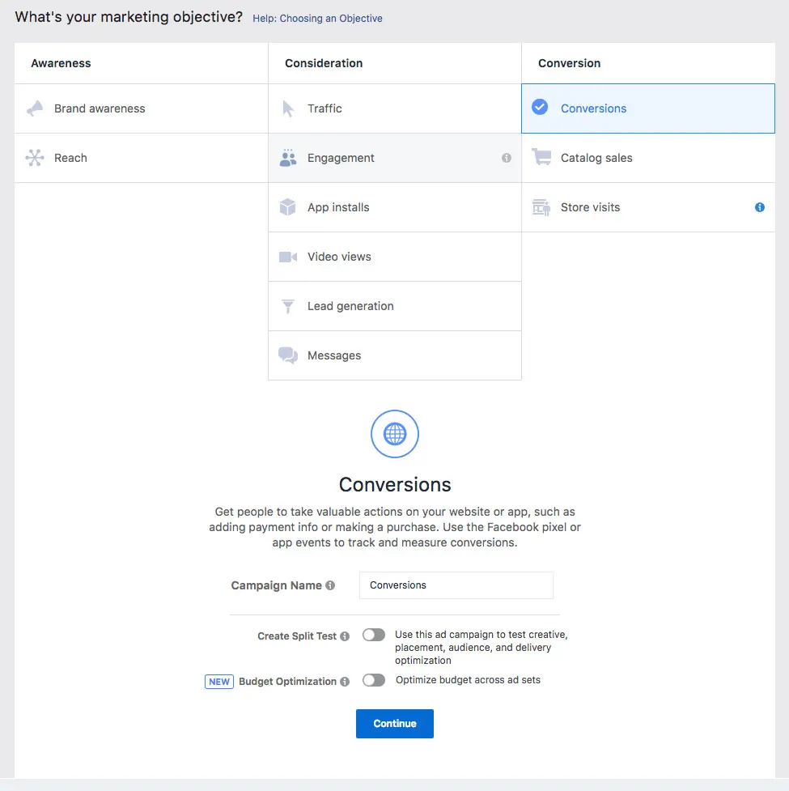The height and width of the screenshot is (791, 789).
Task: Enable the Create Split Test toggle
Action: click(373, 635)
